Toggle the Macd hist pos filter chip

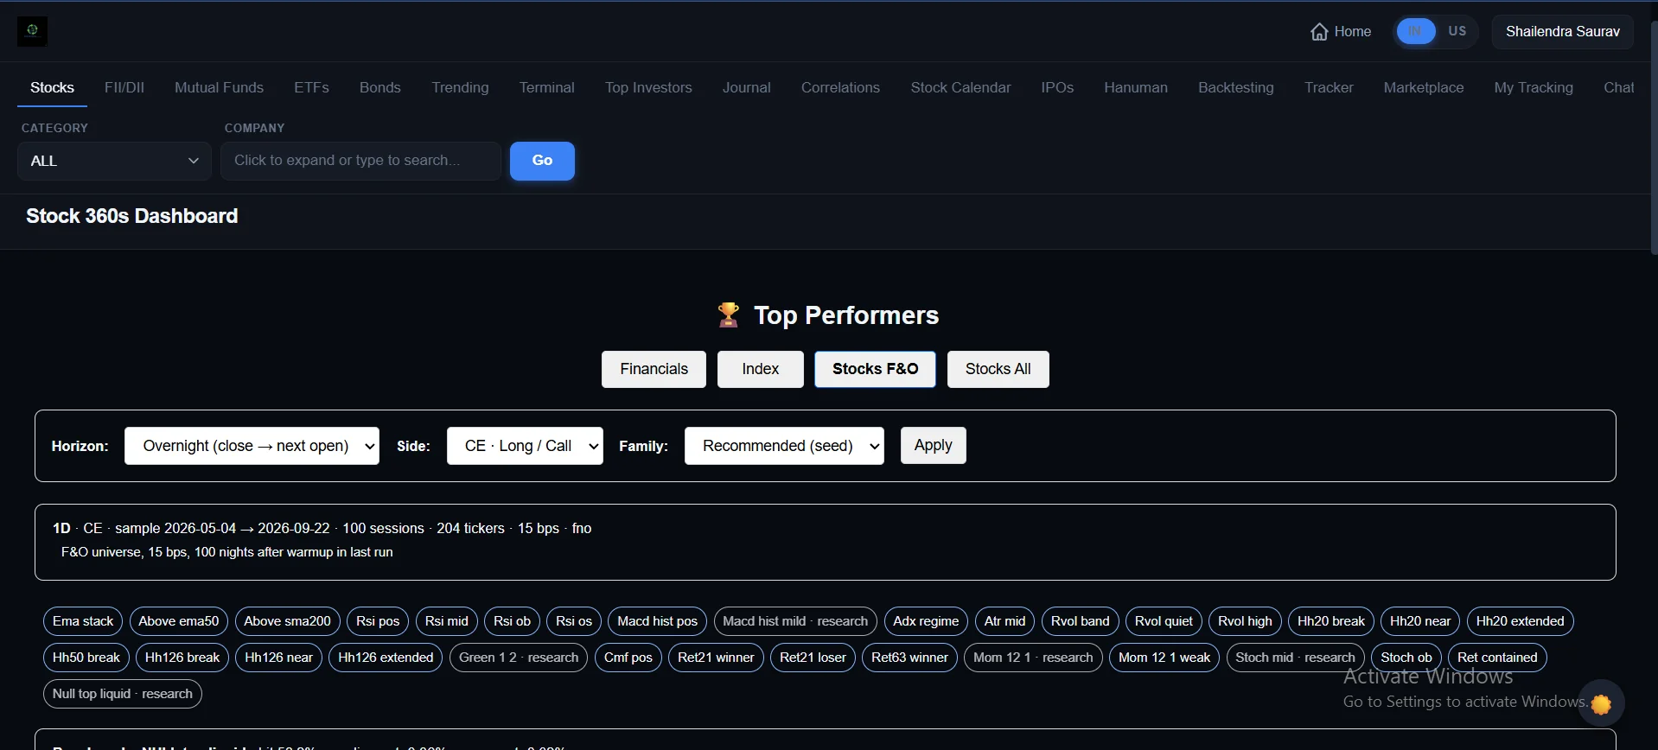point(657,621)
